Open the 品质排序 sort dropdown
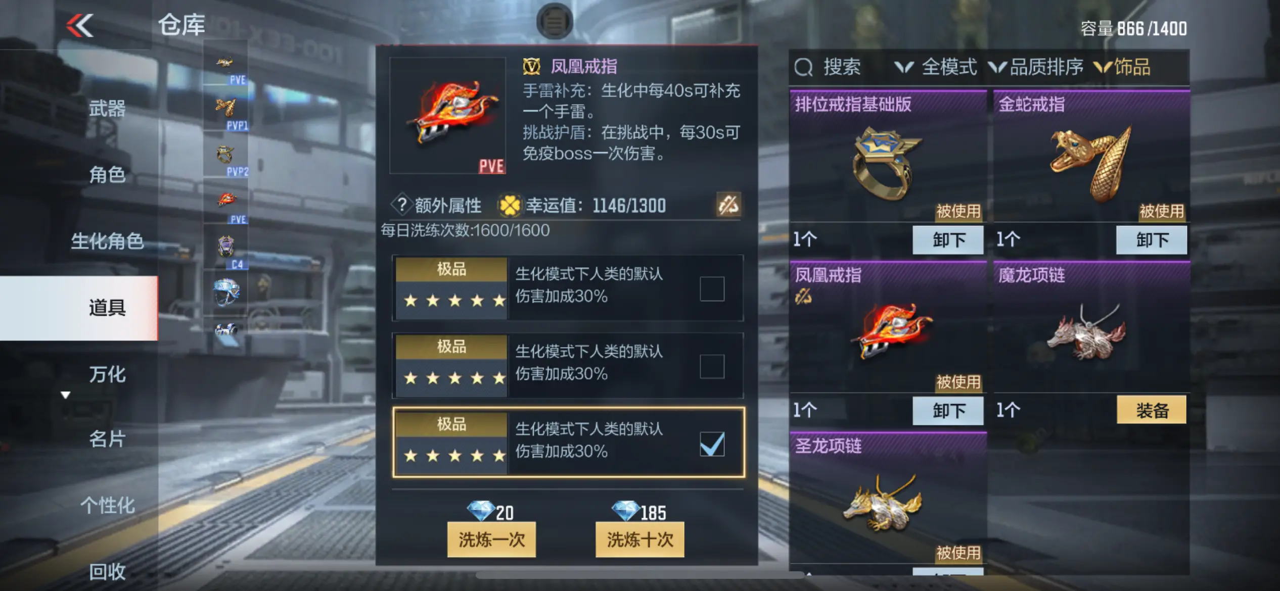This screenshot has height=591, width=1280. (x=1036, y=67)
